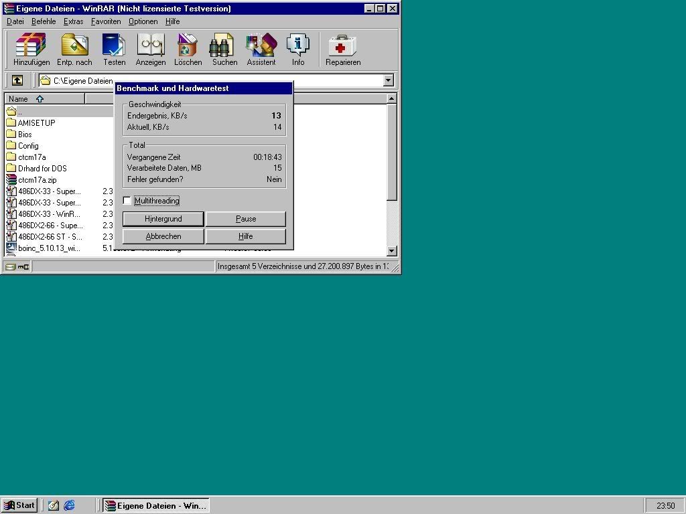The width and height of the screenshot is (686, 514).
Task: Select the Löschen delete icon
Action: pos(188,50)
